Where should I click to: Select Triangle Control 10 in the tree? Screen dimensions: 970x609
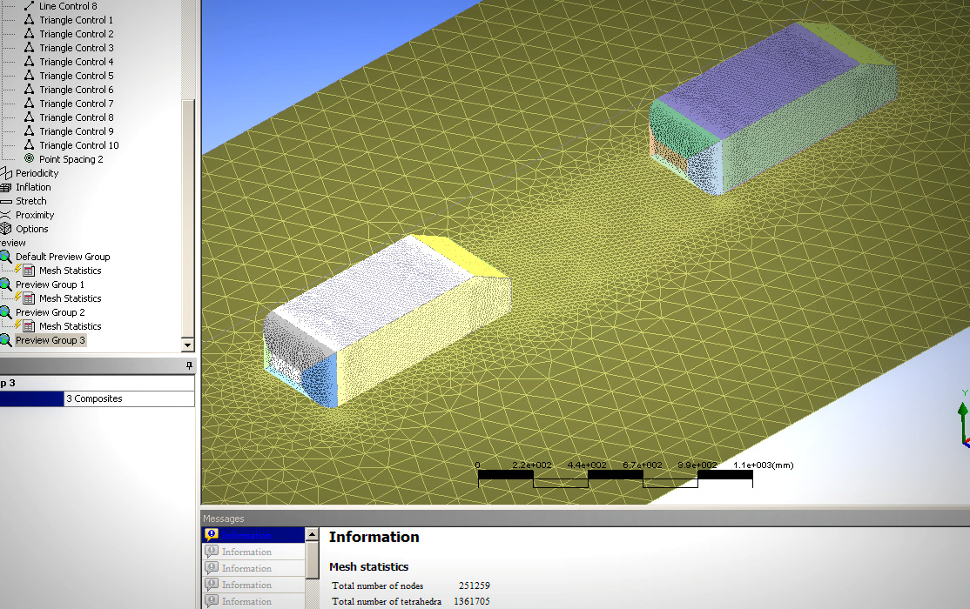click(x=78, y=145)
